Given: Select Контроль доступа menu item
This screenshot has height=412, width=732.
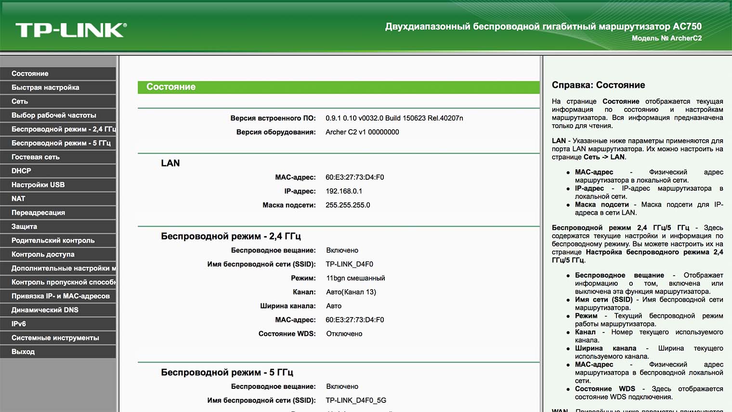Looking at the screenshot, I should 58,254.
